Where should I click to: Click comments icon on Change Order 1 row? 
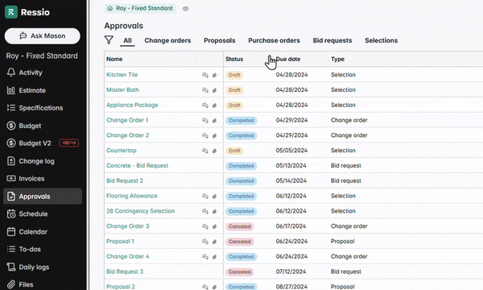[x=205, y=120]
